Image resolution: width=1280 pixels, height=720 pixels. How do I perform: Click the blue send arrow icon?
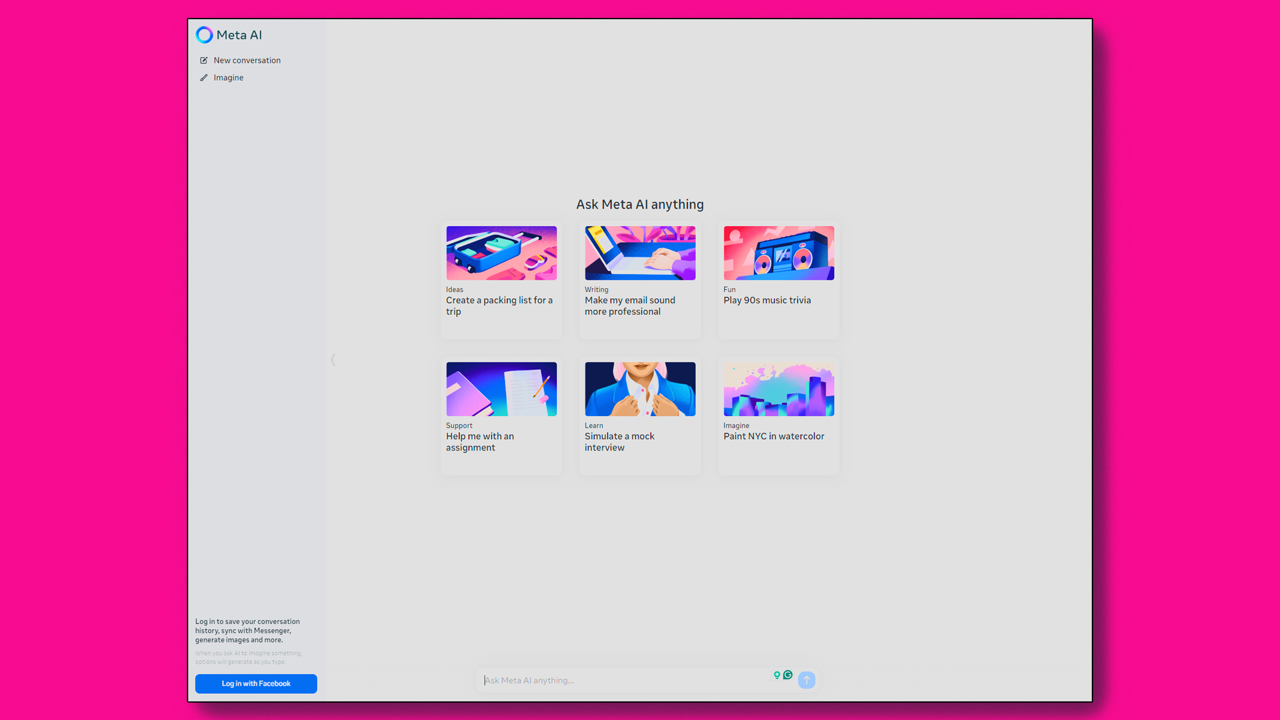(806, 680)
